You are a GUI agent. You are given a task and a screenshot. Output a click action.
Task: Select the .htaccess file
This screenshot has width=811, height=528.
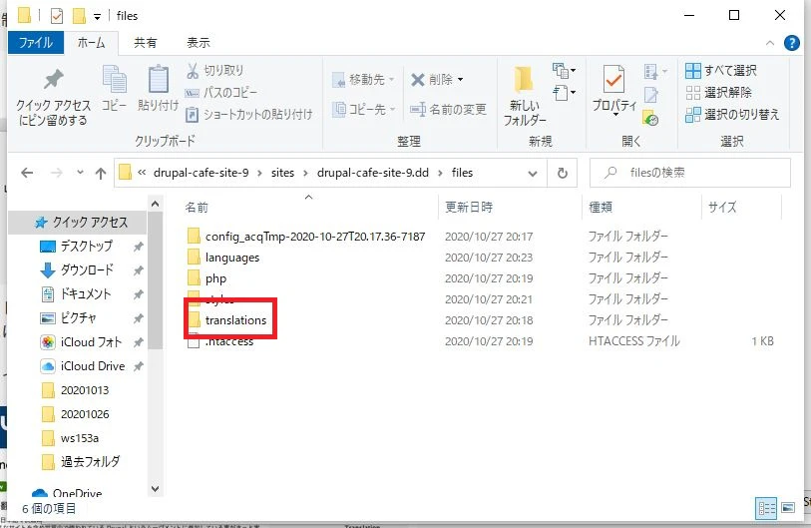(x=220, y=341)
